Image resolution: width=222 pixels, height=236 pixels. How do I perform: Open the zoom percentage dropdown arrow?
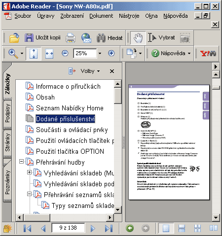[x=100, y=53]
